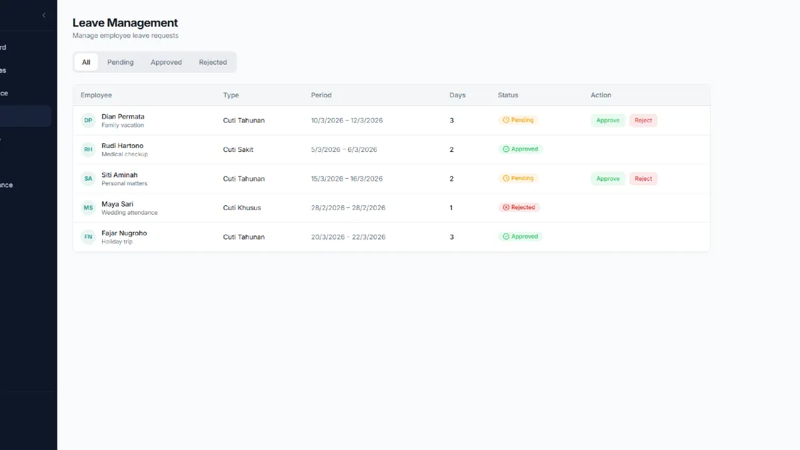This screenshot has width=800, height=450.
Task: Click the 'Cuti Khusus' type cell
Action: (x=242, y=208)
